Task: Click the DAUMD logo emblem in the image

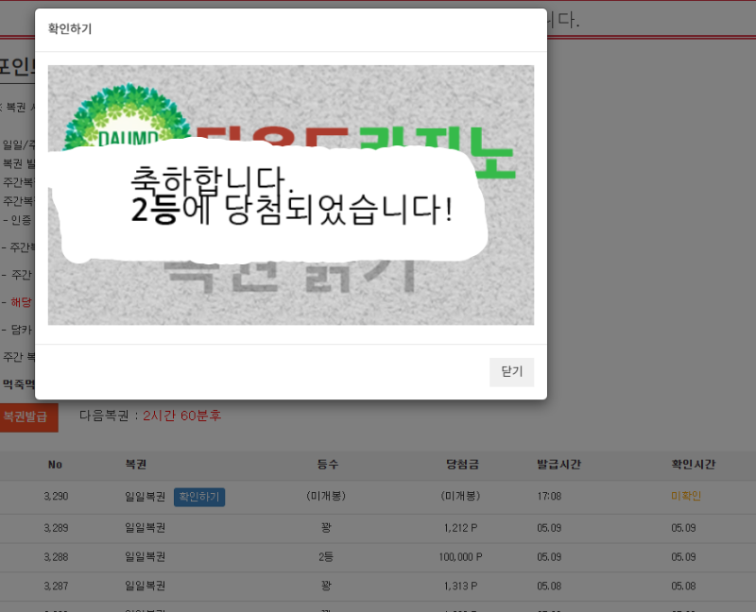Action: [x=127, y=118]
